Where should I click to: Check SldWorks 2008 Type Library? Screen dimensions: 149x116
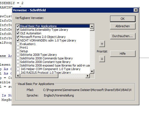pos(18,55)
